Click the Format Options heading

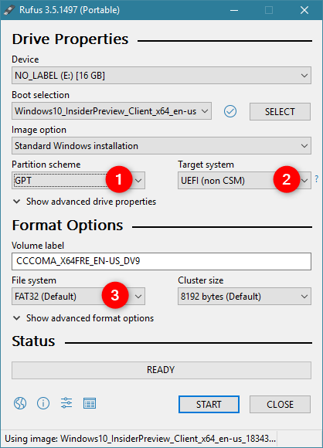67,226
